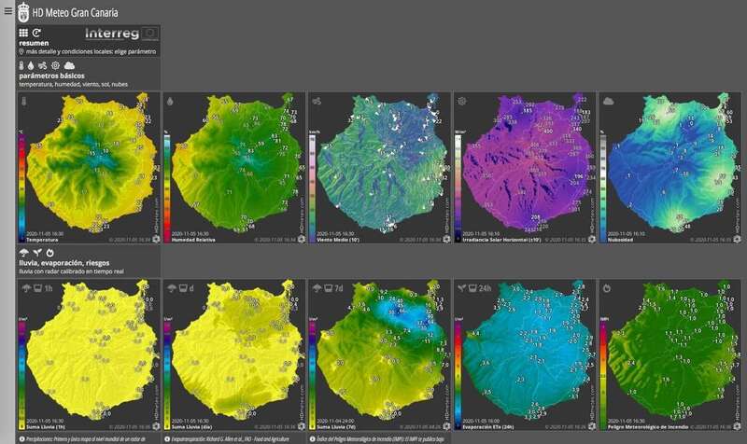Click the HD Meteo Gran Canaria title

73,12
